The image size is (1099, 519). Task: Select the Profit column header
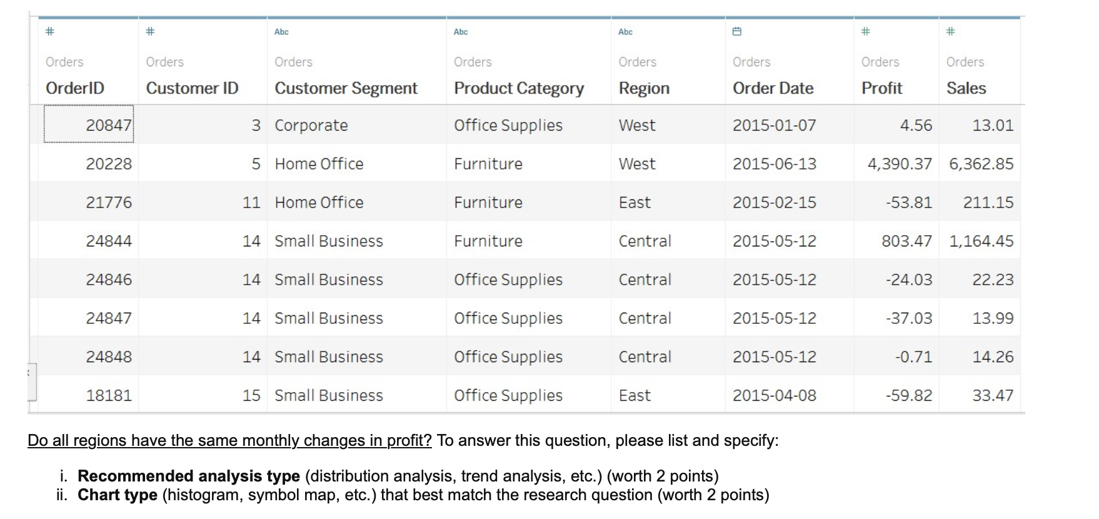[x=881, y=88]
